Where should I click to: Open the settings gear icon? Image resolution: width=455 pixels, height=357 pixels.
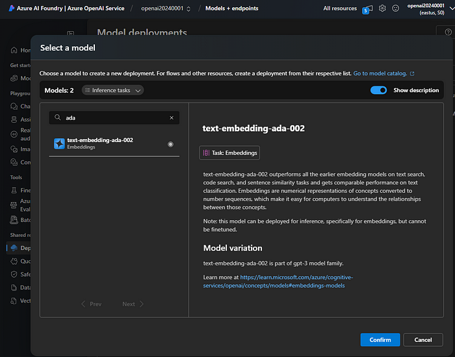pyautogui.click(x=382, y=8)
